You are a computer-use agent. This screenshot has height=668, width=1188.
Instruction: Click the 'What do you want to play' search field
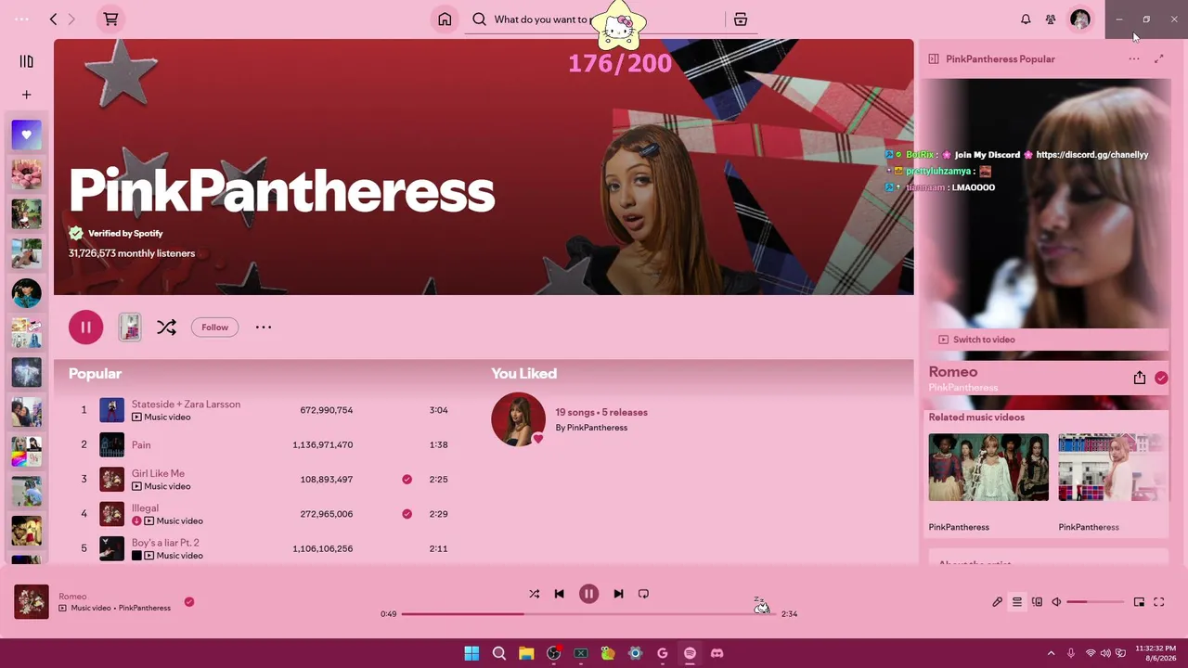(x=599, y=19)
